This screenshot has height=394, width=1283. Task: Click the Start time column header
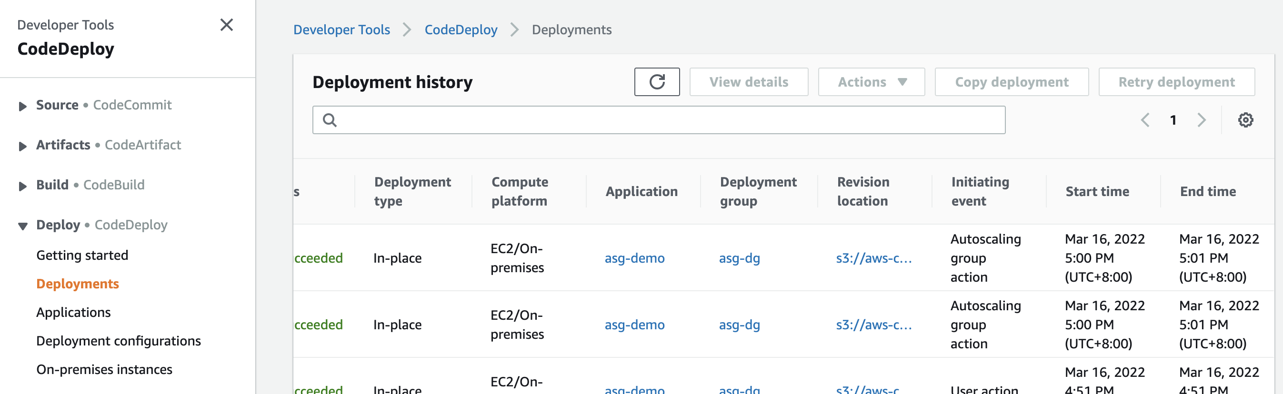click(x=1097, y=191)
